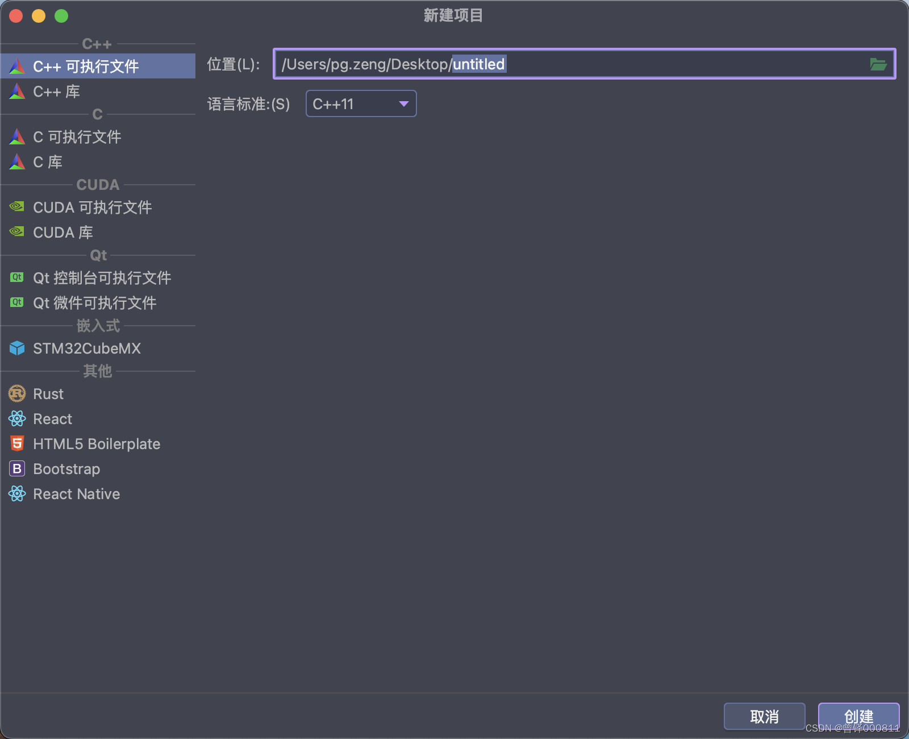Click the HTML5 Boilerplate shield icon
The width and height of the screenshot is (909, 739).
(16, 443)
